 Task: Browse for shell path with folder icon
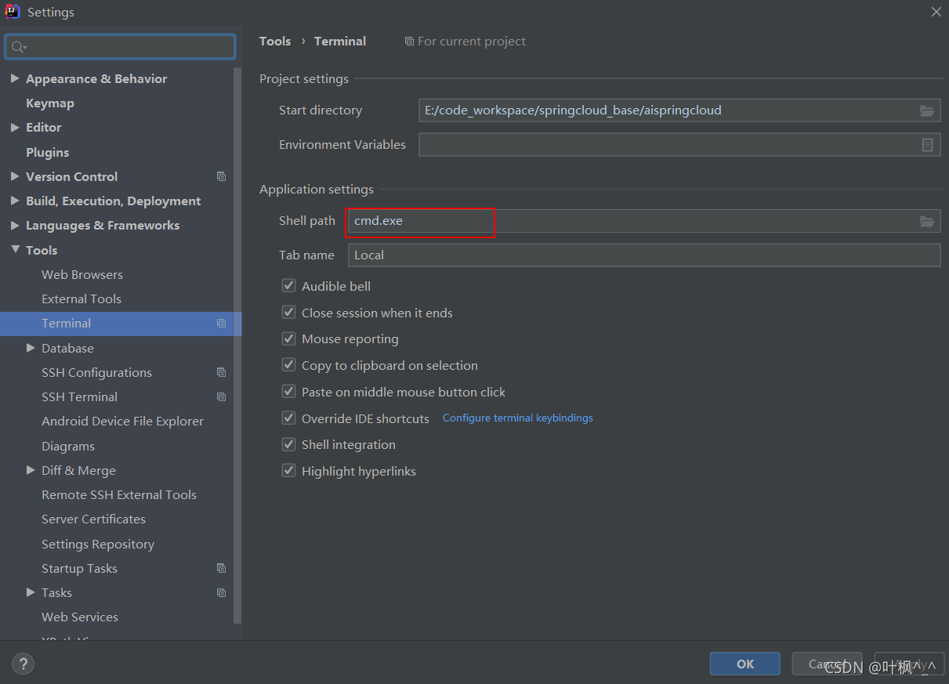[927, 222]
